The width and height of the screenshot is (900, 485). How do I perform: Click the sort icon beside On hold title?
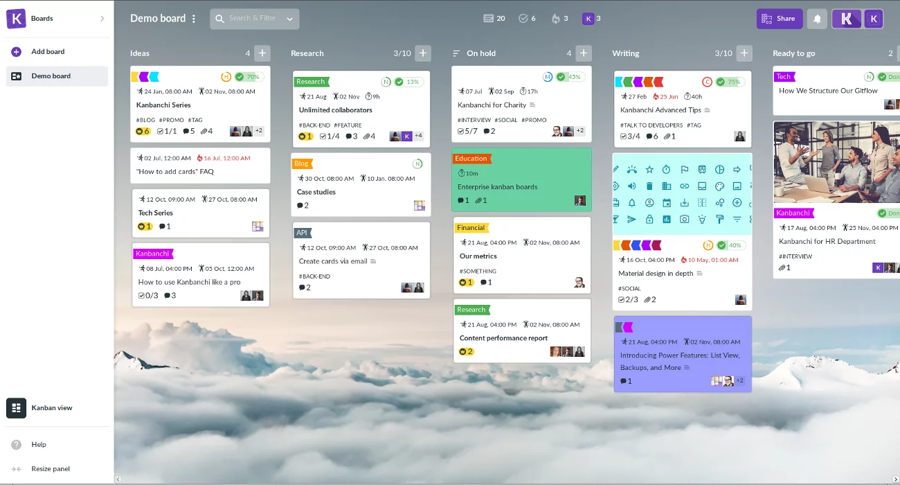pyautogui.click(x=456, y=53)
